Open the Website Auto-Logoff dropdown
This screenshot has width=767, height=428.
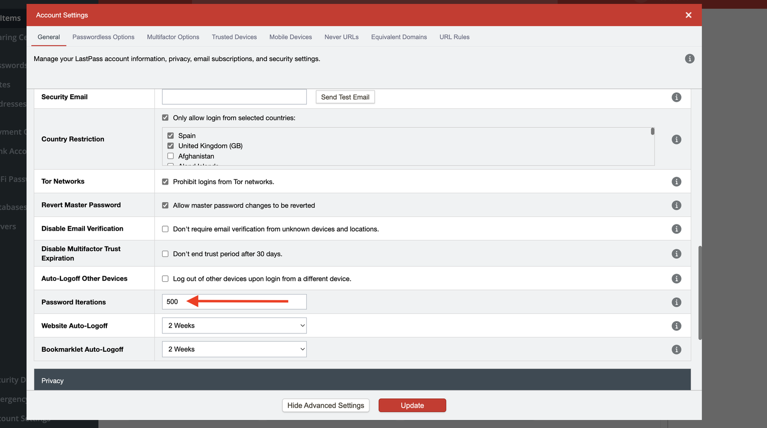[x=234, y=325]
